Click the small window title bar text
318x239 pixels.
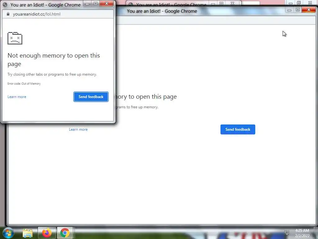[45, 5]
